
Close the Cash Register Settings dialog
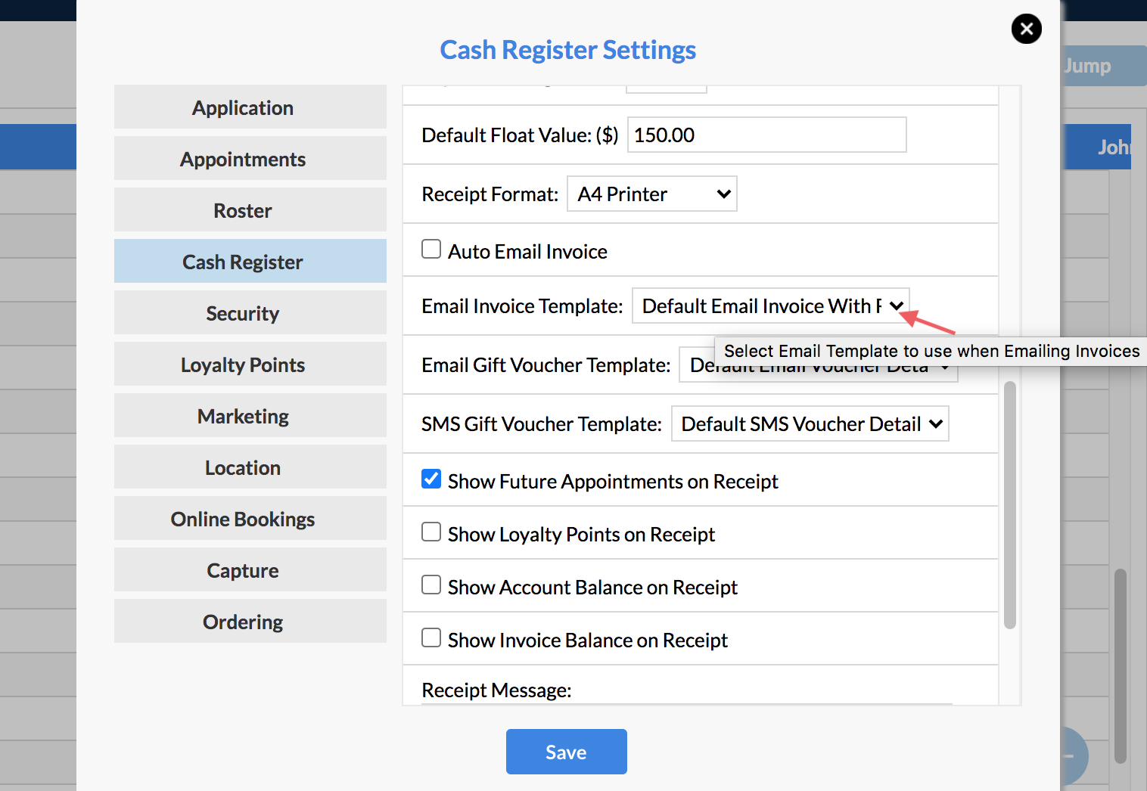pos(1026,29)
